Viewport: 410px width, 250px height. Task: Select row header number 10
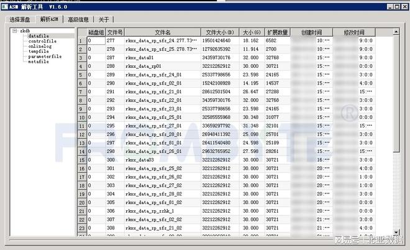point(82,118)
